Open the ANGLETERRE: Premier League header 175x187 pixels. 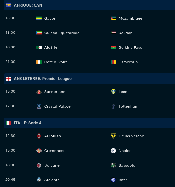(89, 79)
